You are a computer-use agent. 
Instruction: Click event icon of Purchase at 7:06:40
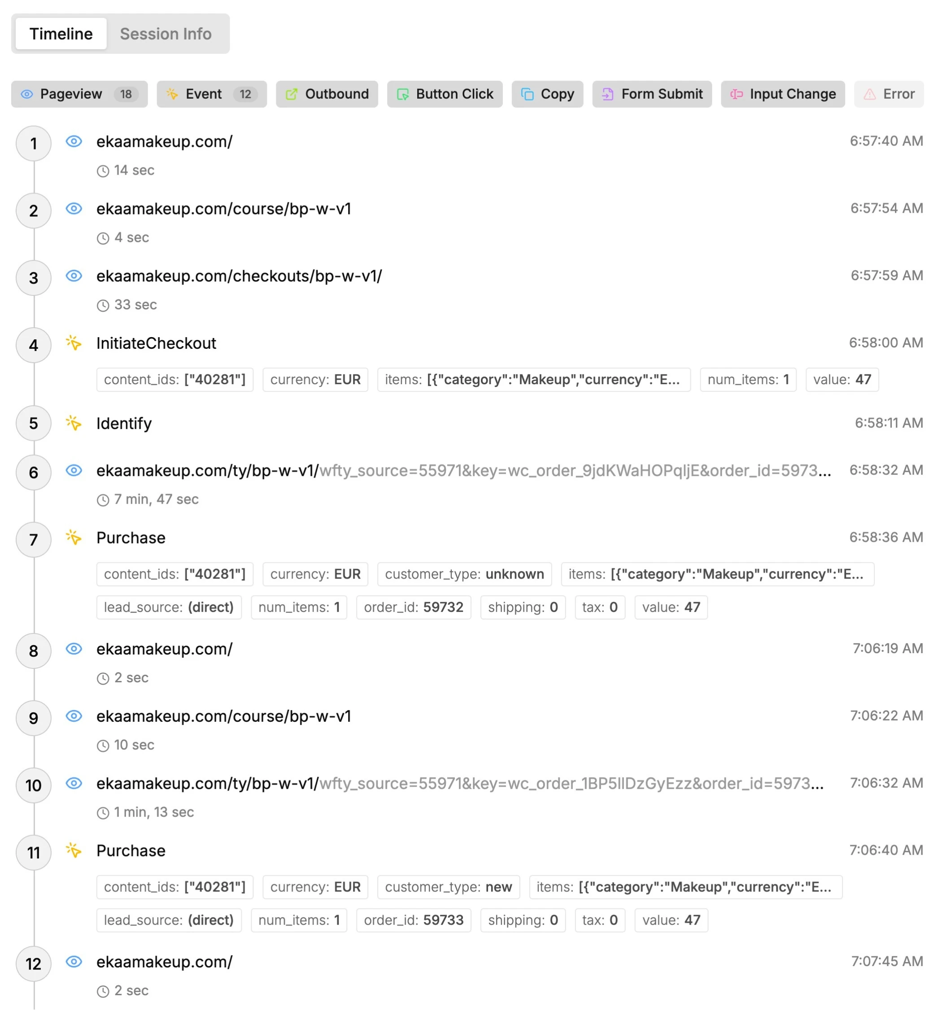coord(74,851)
